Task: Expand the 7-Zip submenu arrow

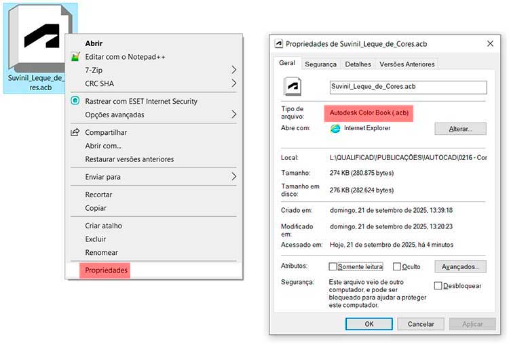Action: 233,70
